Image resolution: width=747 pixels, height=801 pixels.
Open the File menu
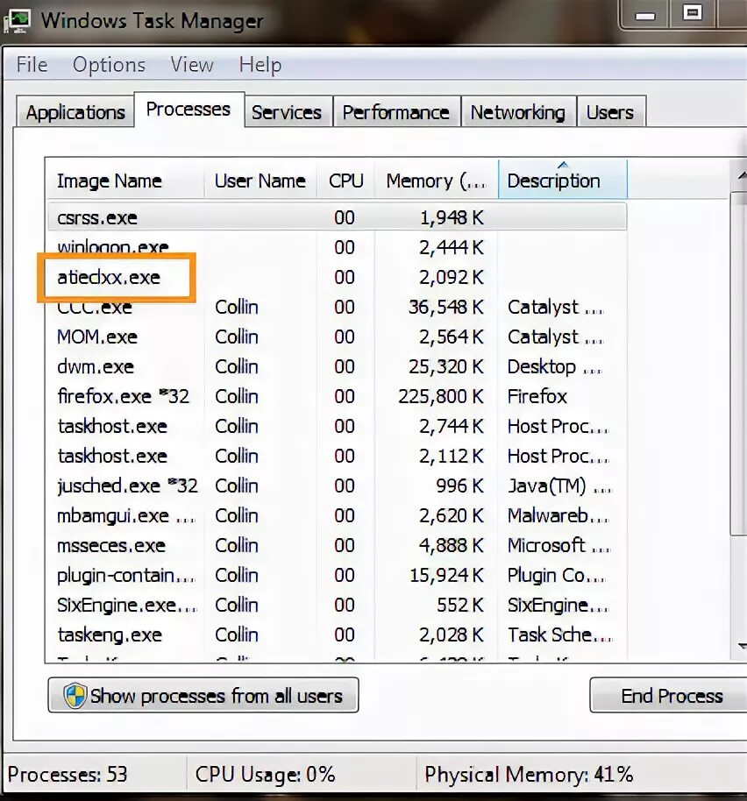point(31,64)
